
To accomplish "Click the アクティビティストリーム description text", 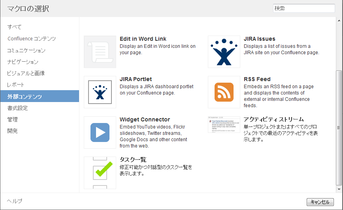I will point(281,133).
